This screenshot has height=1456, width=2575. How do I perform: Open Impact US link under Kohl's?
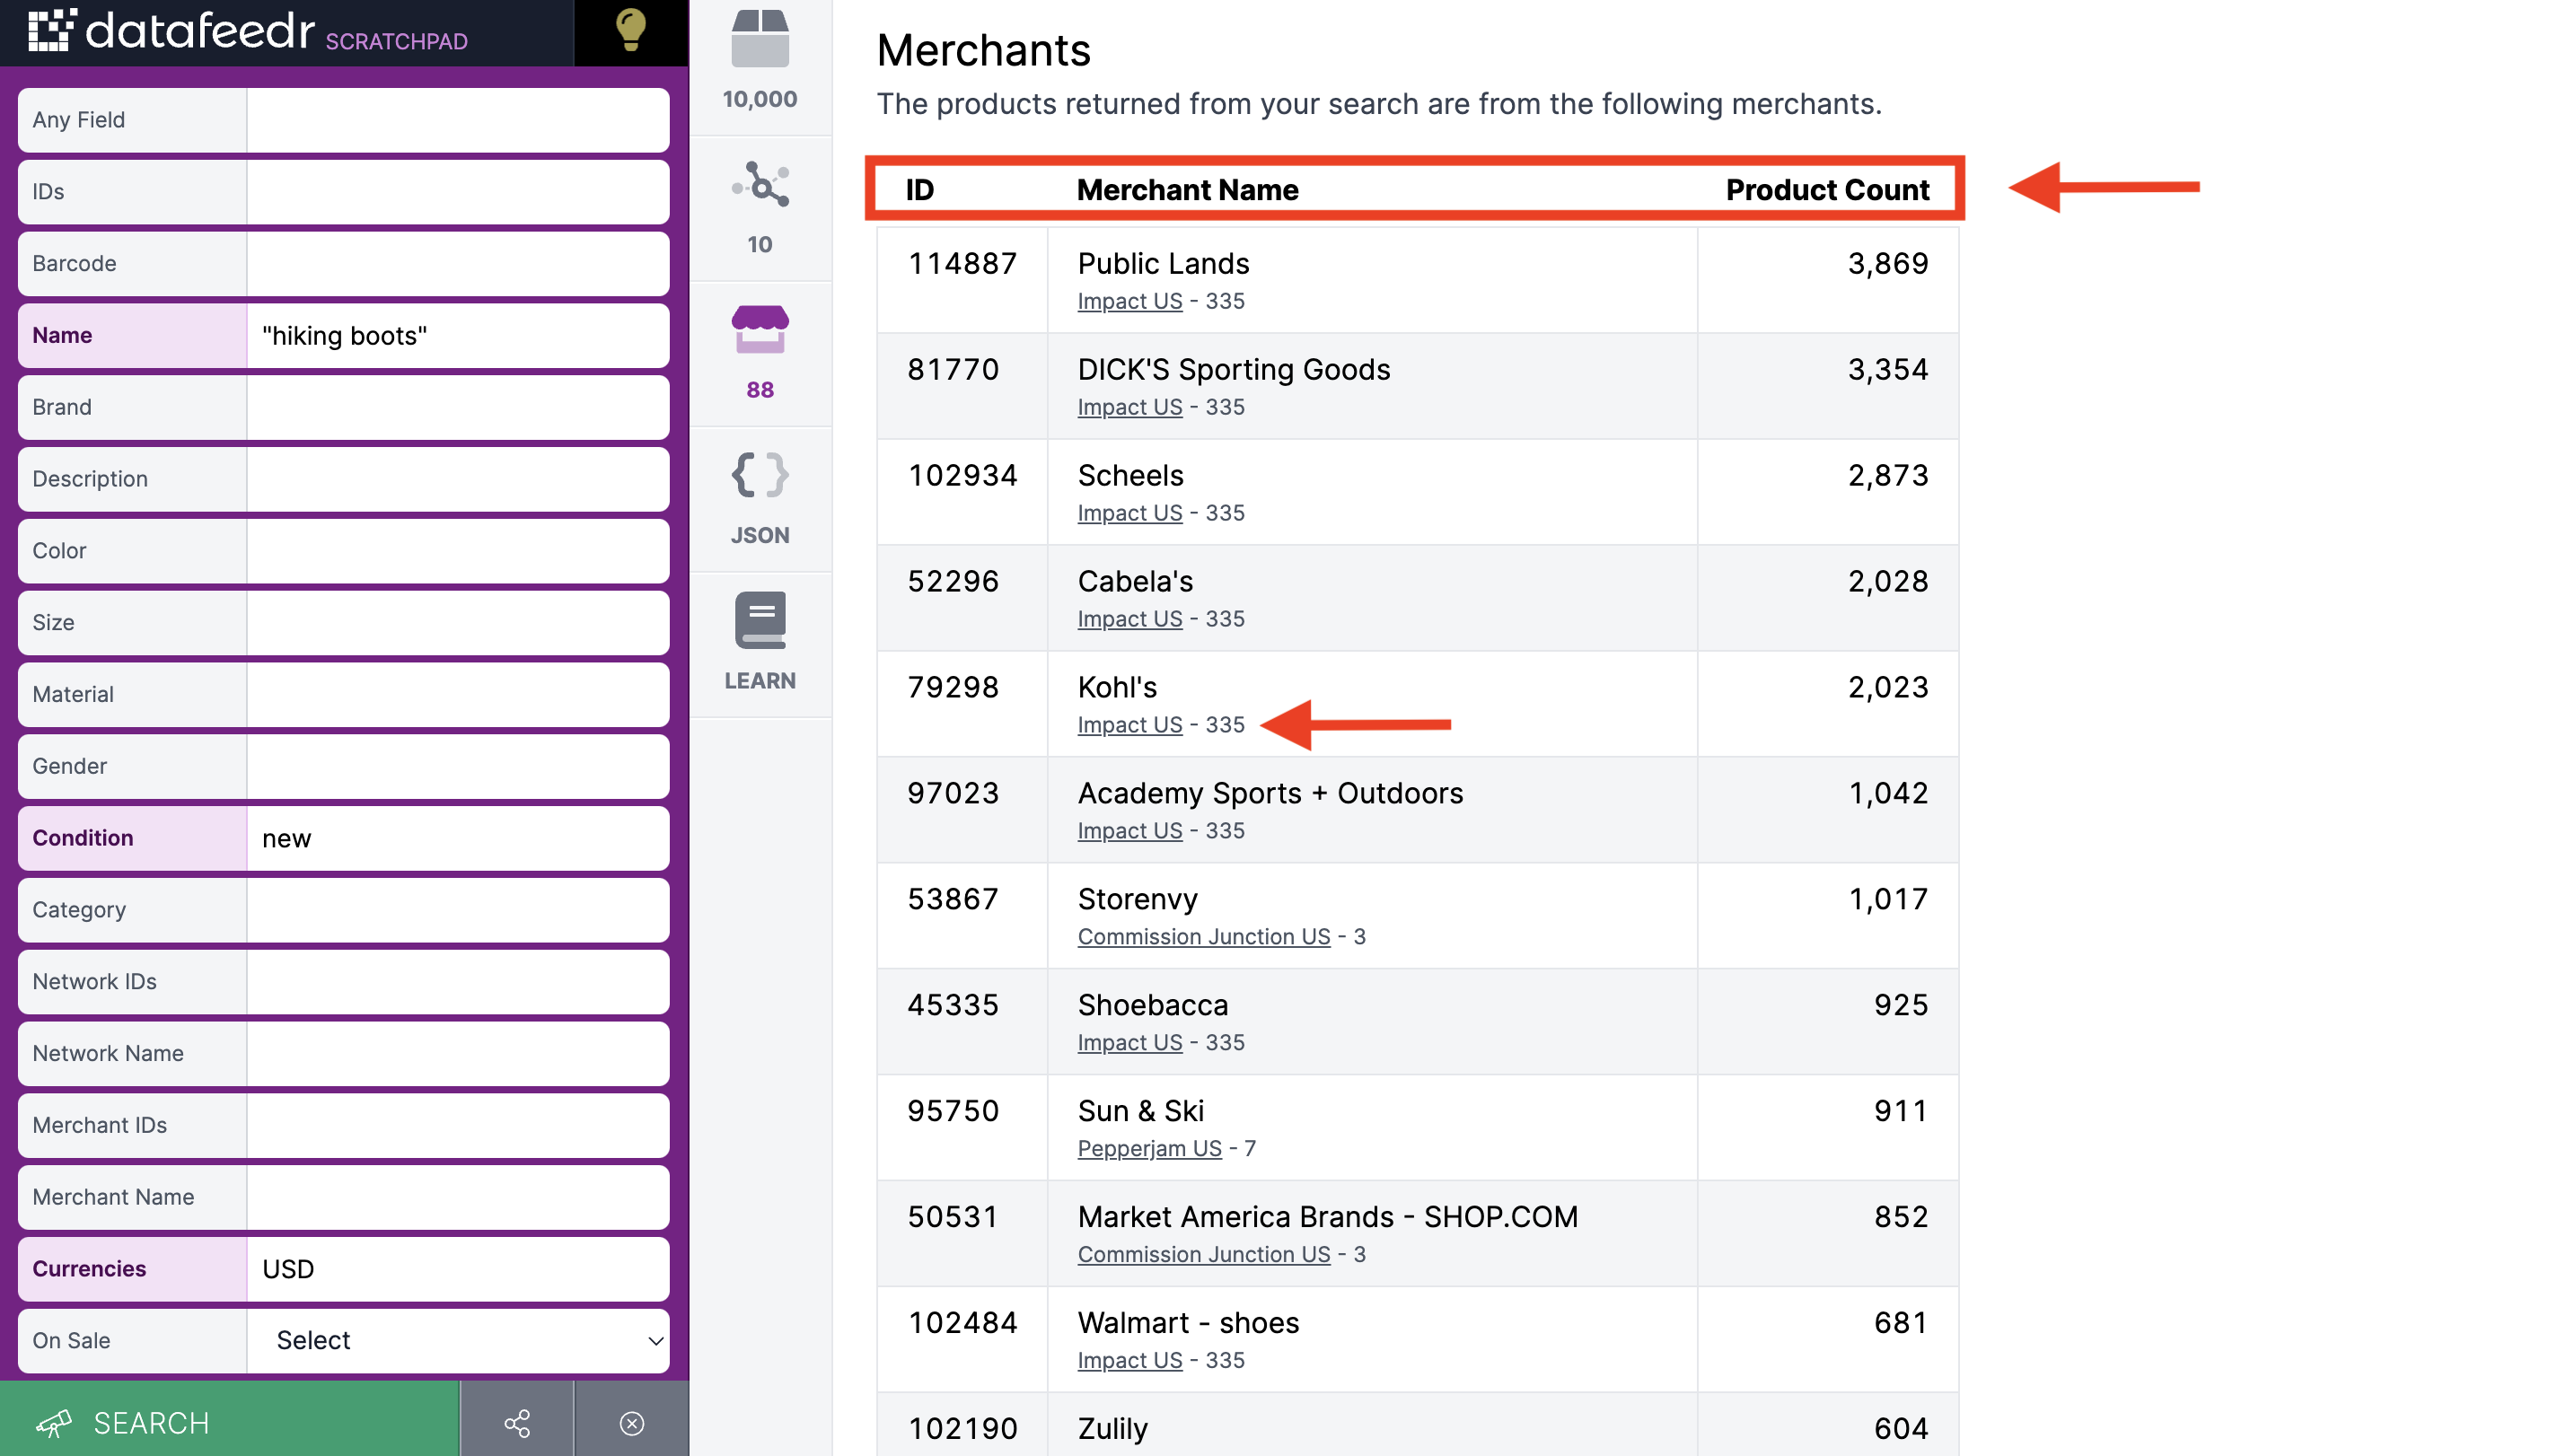[1129, 725]
